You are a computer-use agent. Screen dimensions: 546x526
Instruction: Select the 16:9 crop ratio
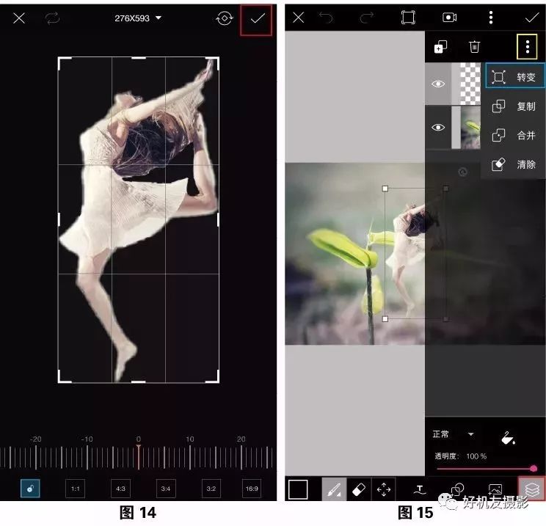[252, 489]
